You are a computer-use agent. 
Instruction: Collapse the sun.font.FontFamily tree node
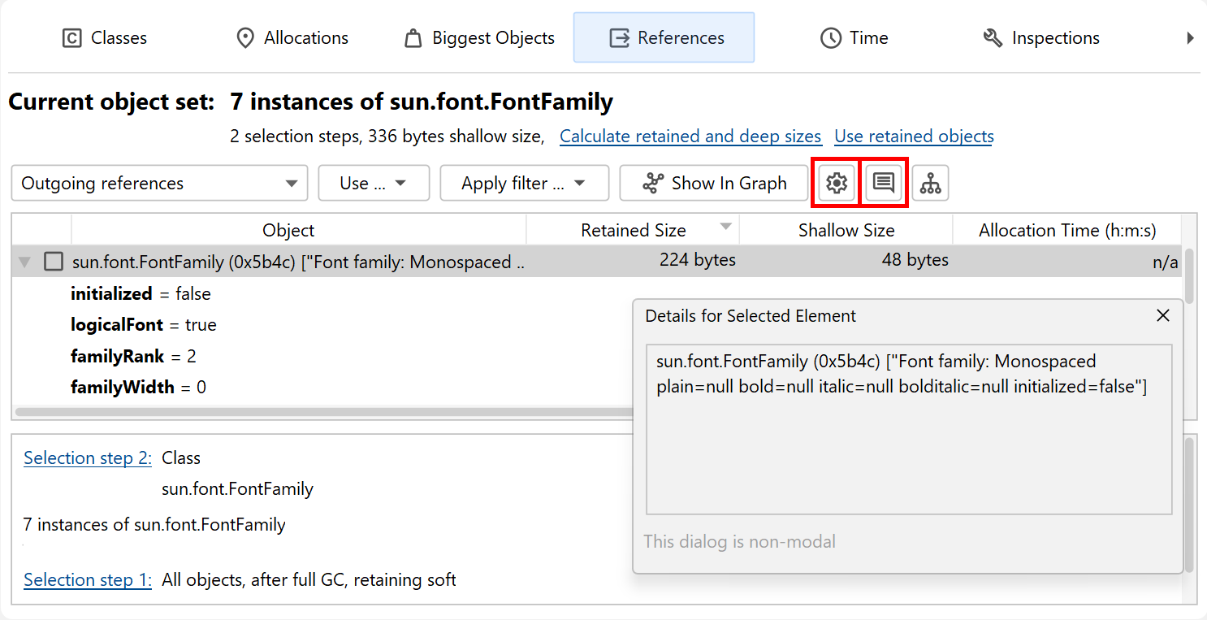point(25,262)
